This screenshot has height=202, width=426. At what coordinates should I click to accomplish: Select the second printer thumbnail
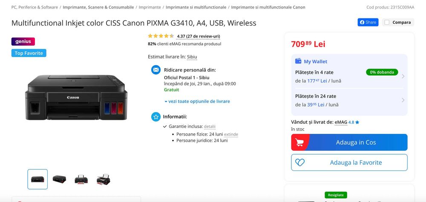click(x=60, y=179)
